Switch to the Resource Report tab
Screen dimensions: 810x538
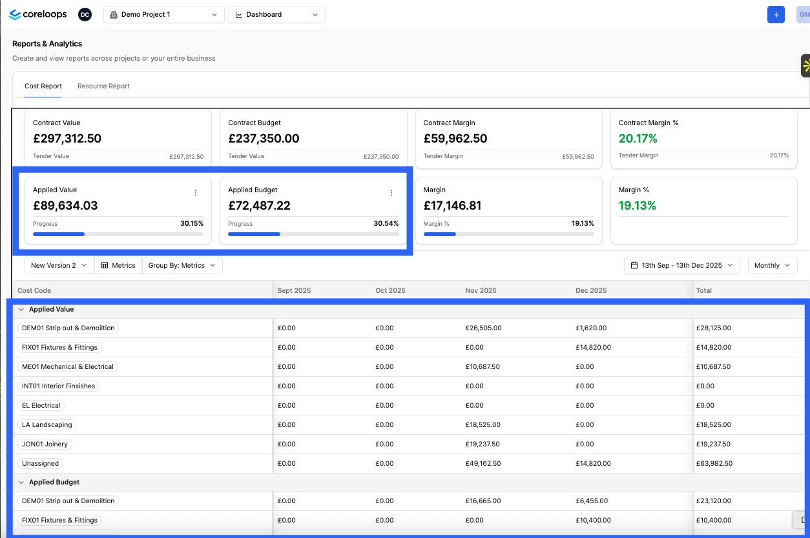click(x=103, y=86)
